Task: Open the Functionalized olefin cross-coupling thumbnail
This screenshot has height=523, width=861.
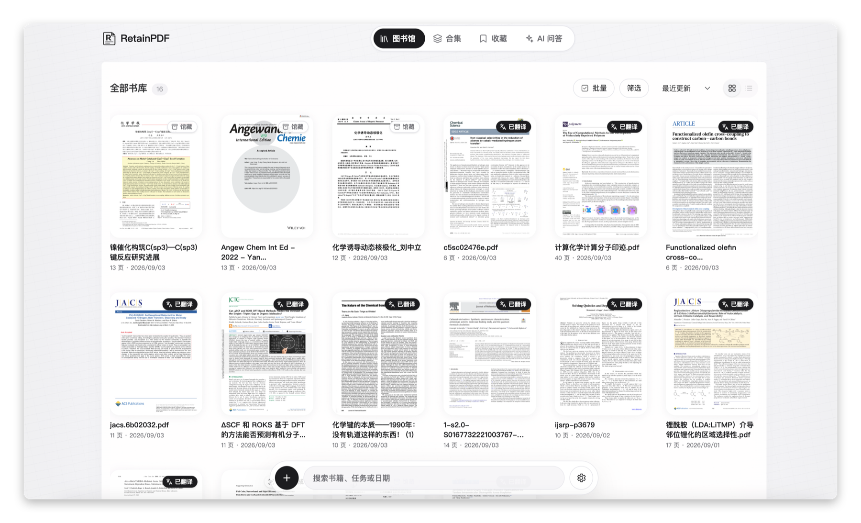Action: (x=712, y=177)
